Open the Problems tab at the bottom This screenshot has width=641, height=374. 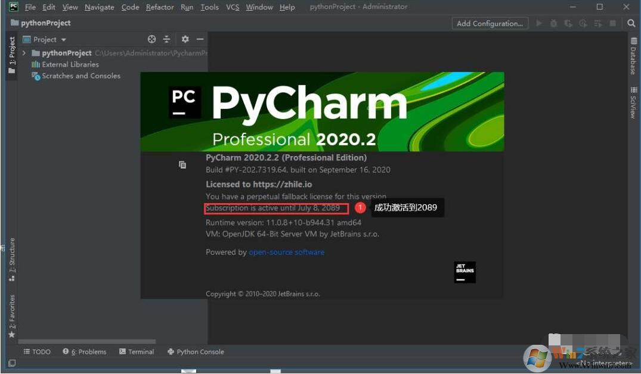click(x=88, y=351)
